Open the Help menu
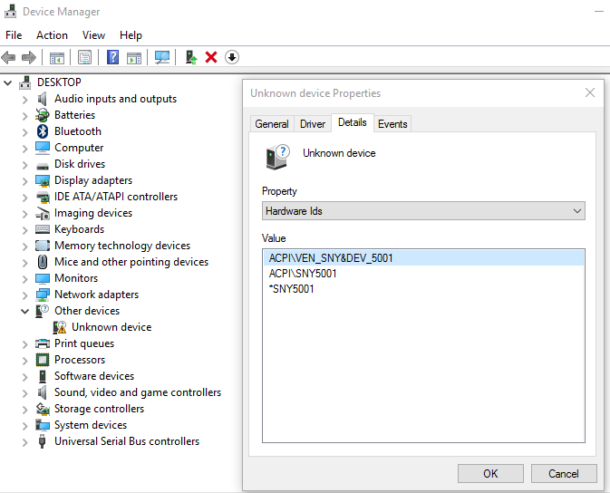 tap(131, 35)
